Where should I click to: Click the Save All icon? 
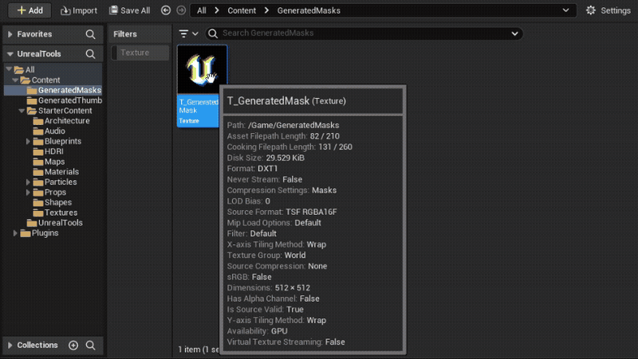(x=113, y=10)
